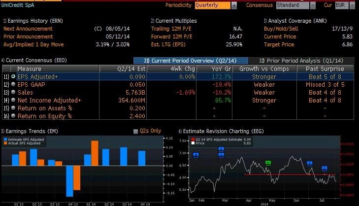359x206 pixels.
Task: Click the EPS GAAP YoY growth -19.4%
Action: click(x=222, y=85)
